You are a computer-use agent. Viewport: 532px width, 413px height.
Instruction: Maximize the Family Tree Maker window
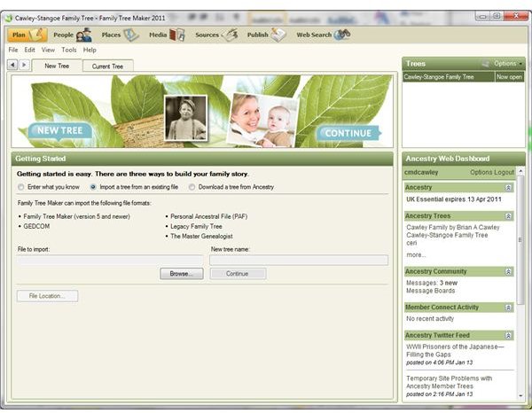pyautogui.click(x=497, y=16)
